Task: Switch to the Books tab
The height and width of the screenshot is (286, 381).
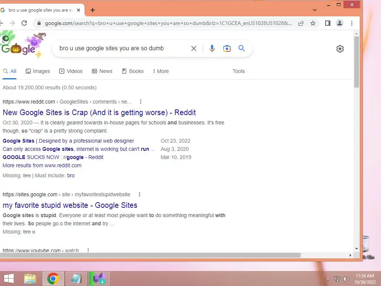Action: tap(133, 71)
